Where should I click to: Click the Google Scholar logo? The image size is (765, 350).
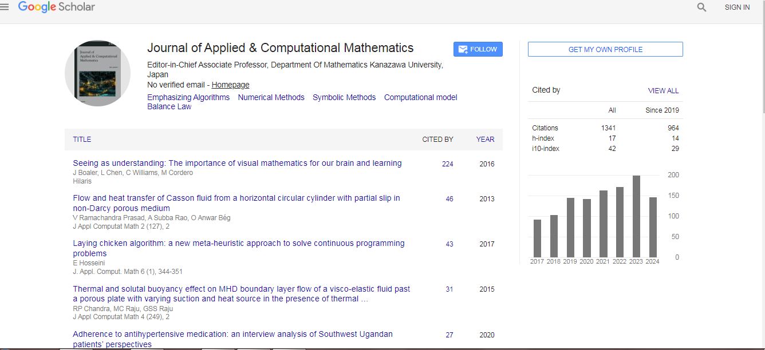[56, 7]
